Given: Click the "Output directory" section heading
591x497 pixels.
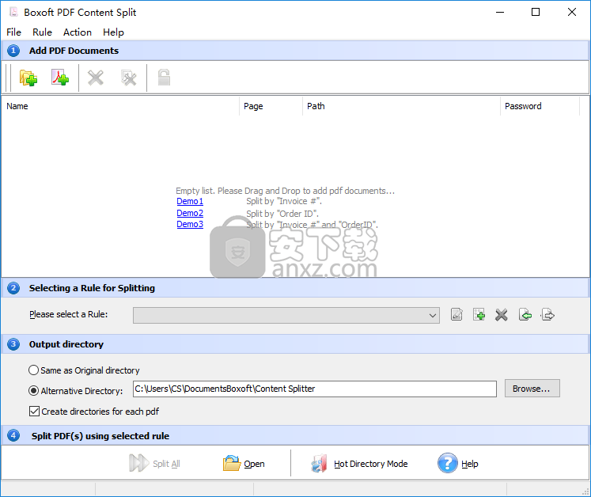Looking at the screenshot, I should click(66, 344).
